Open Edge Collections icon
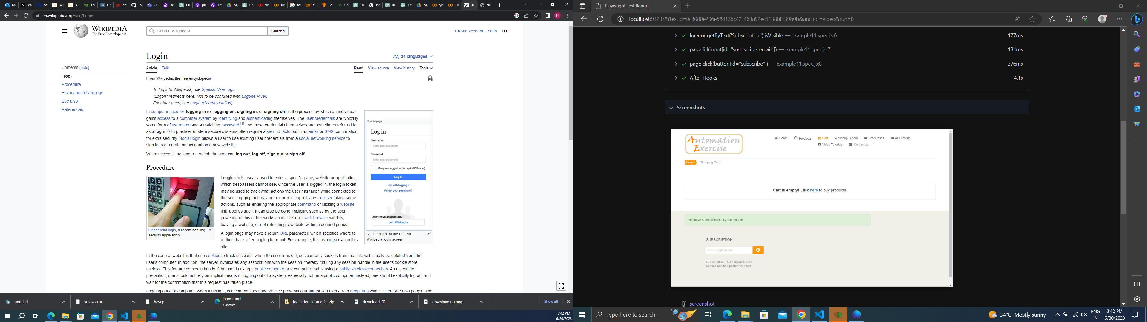This screenshot has height=322, width=1147. pyautogui.click(x=1069, y=19)
